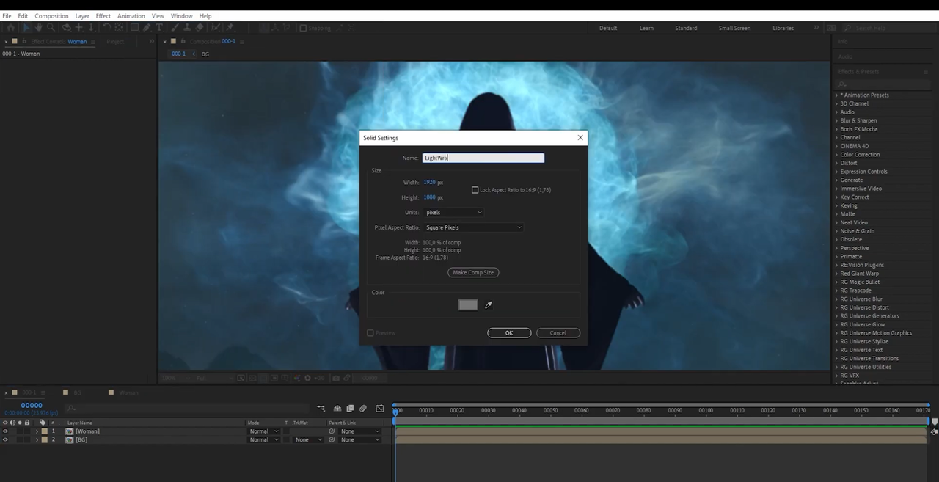This screenshot has height=482, width=939.
Task: Click parent pick whip of Woman layer
Action: pyautogui.click(x=332, y=431)
